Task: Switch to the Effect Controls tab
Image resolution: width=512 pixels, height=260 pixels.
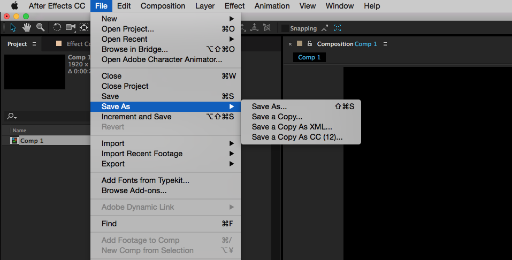Action: [78, 44]
